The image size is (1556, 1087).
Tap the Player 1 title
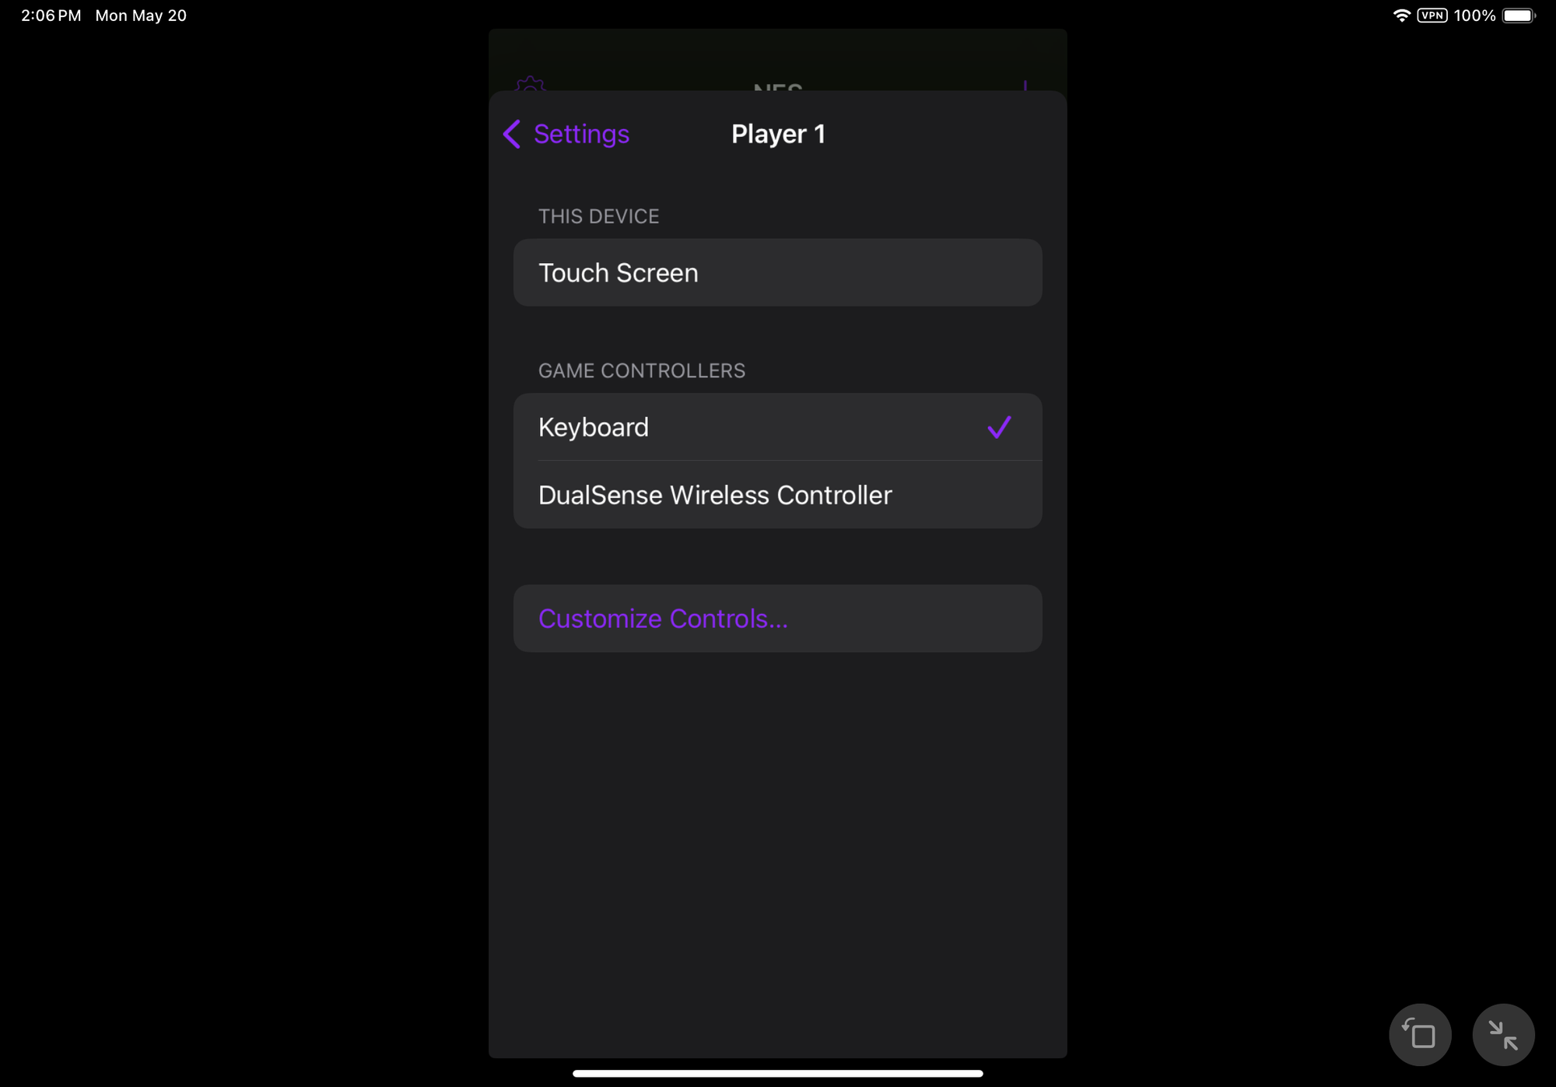point(778,134)
